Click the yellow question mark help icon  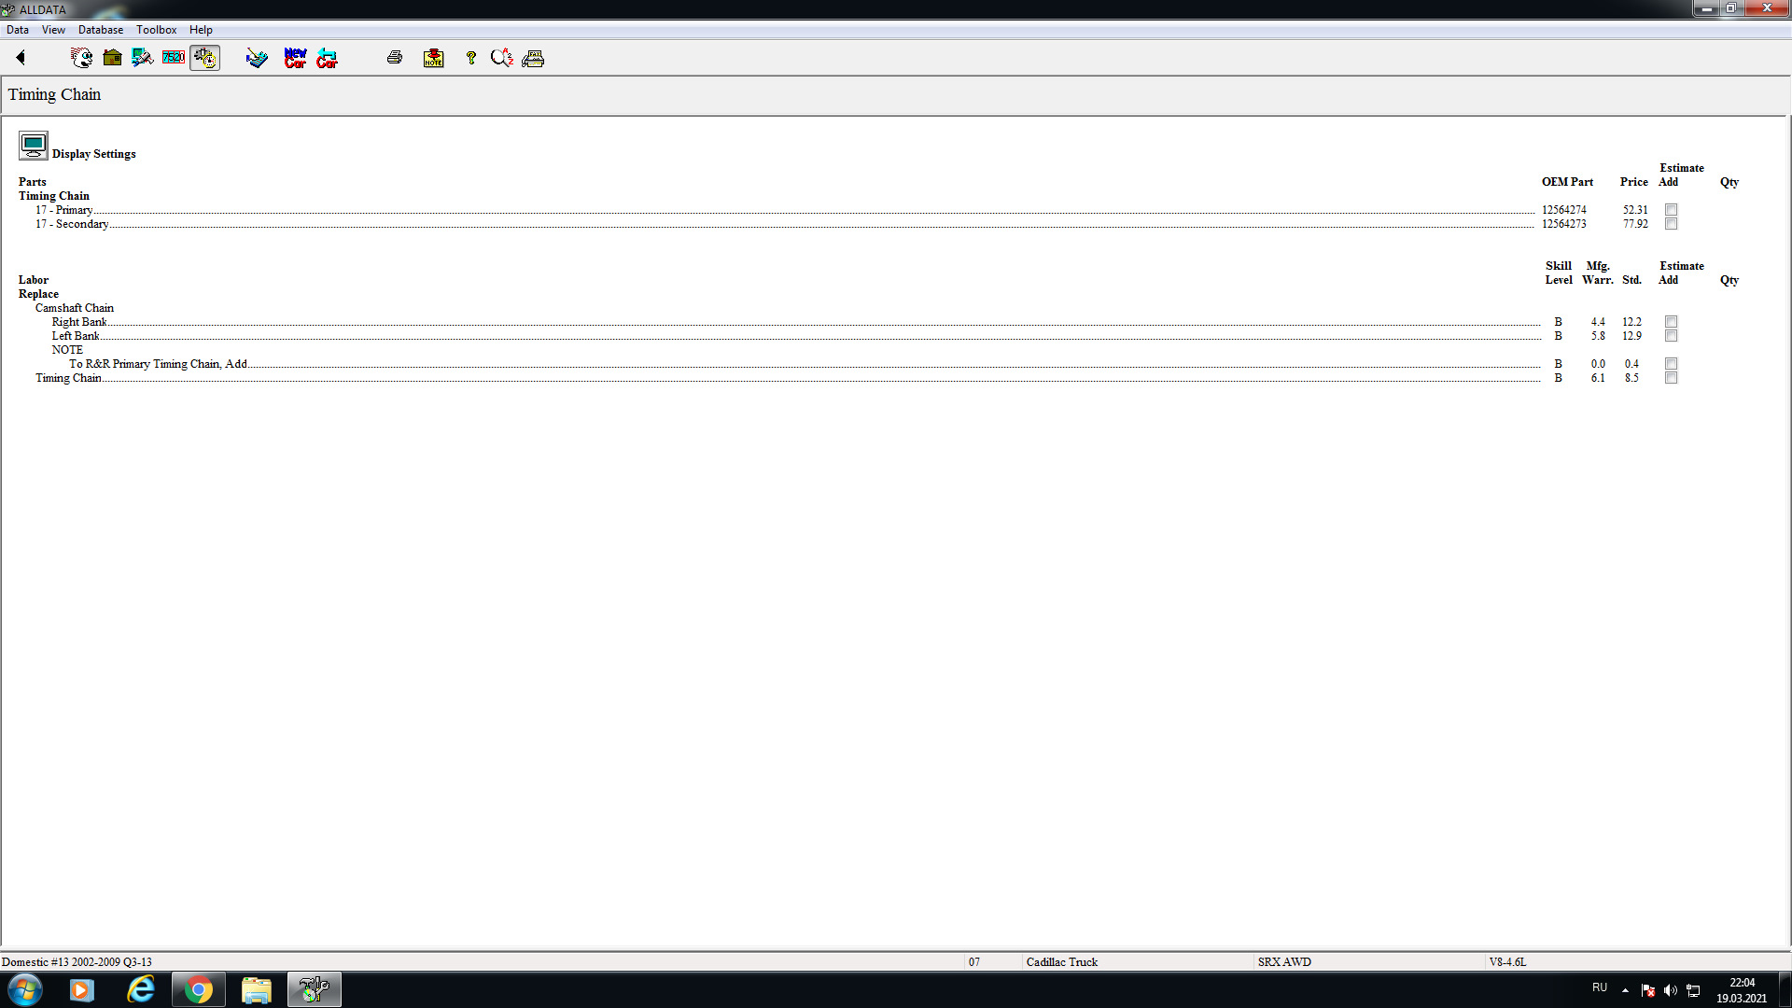click(471, 58)
